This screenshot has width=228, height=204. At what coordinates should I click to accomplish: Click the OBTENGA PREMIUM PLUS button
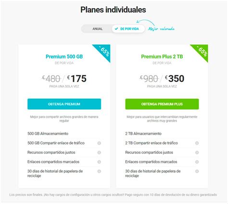(162, 104)
